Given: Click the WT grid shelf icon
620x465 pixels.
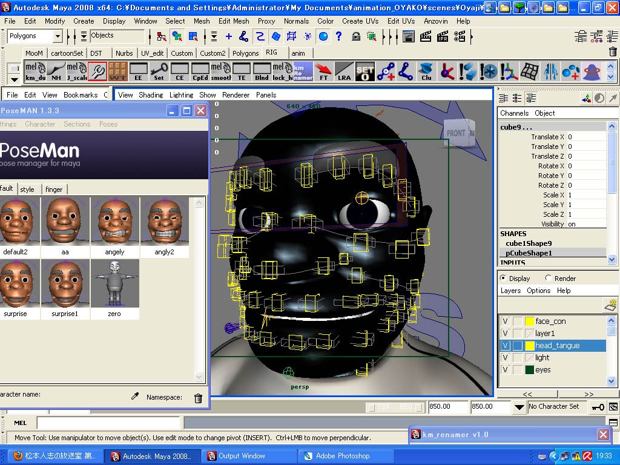Looking at the screenshot, I should [x=118, y=71].
